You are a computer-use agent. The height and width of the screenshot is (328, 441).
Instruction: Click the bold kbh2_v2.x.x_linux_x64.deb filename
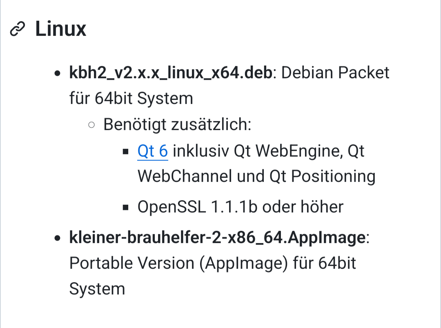(171, 73)
